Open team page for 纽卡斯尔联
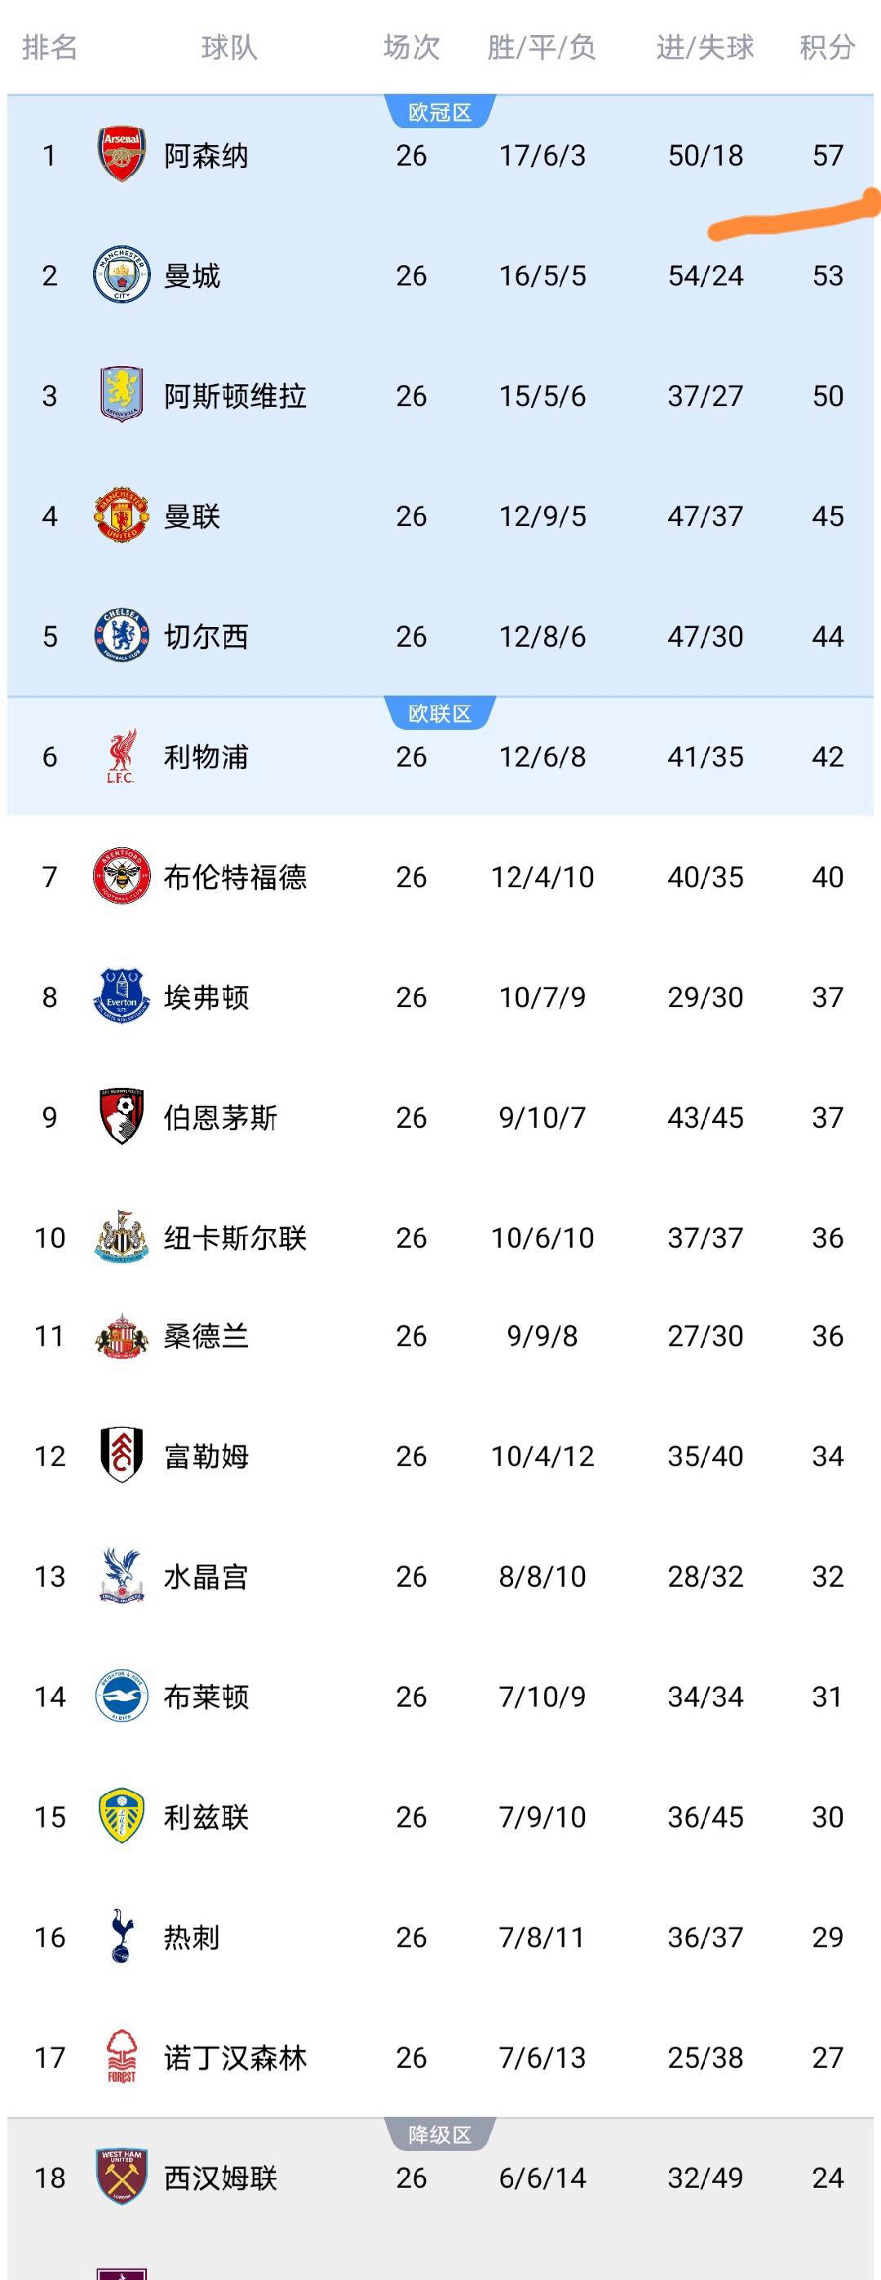This screenshot has width=881, height=2280. click(x=235, y=1237)
